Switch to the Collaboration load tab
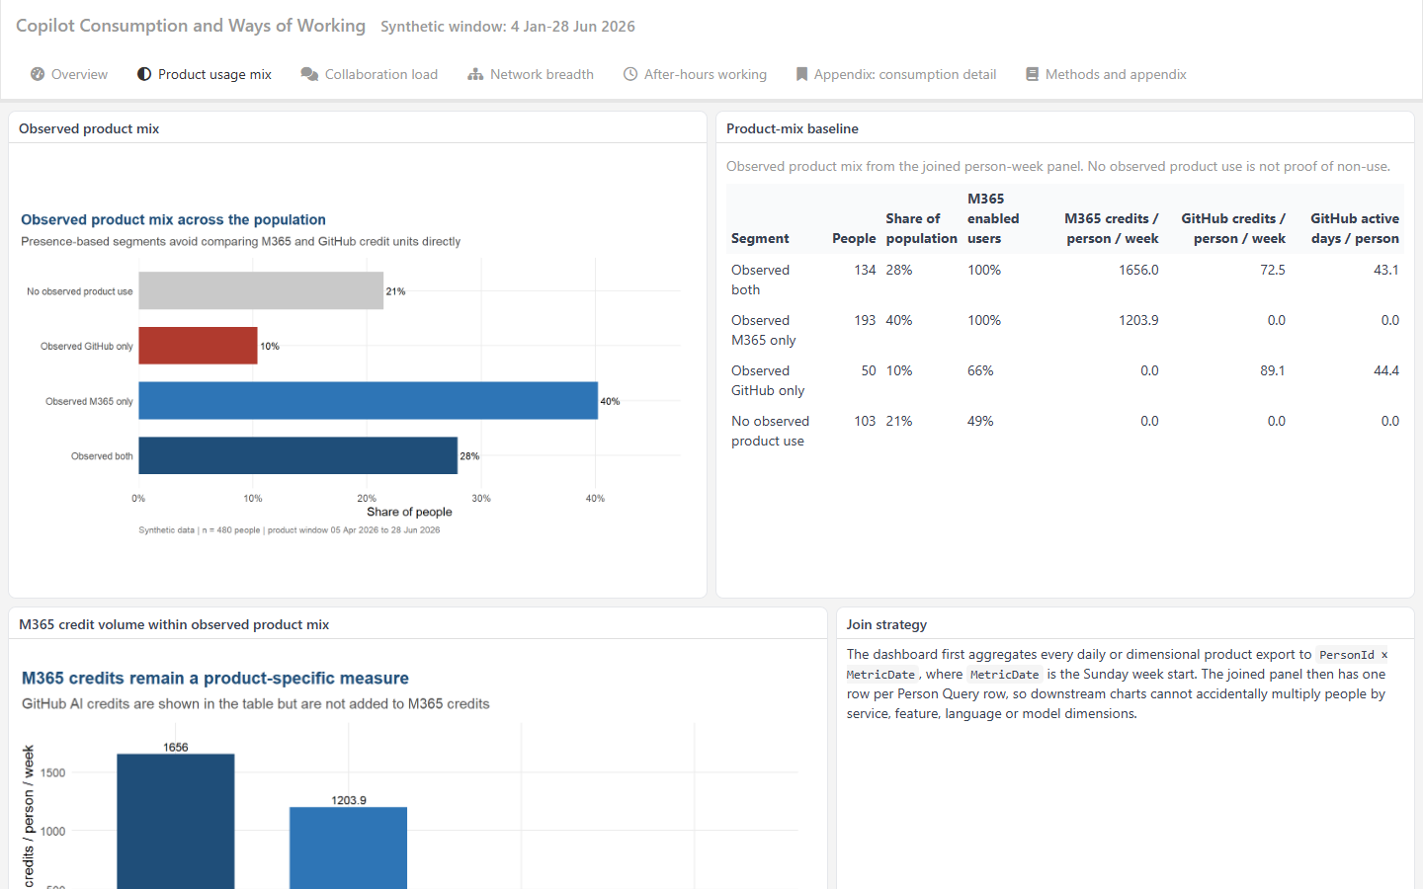The height and width of the screenshot is (889, 1423). tap(370, 74)
